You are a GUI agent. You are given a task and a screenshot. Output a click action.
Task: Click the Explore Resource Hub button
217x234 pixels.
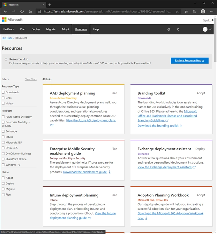click(x=190, y=61)
